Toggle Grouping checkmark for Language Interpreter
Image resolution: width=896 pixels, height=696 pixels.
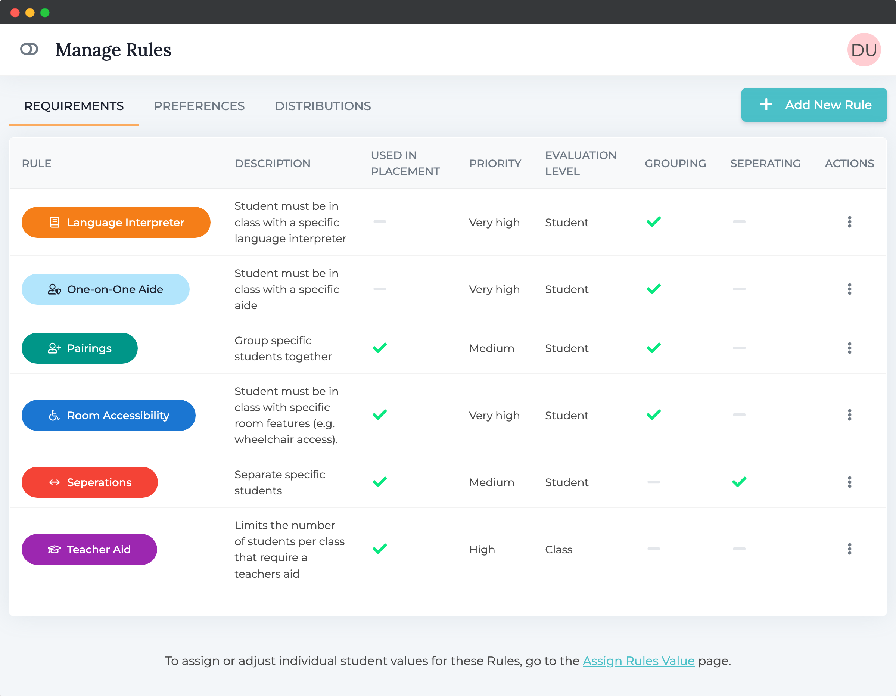pos(654,222)
